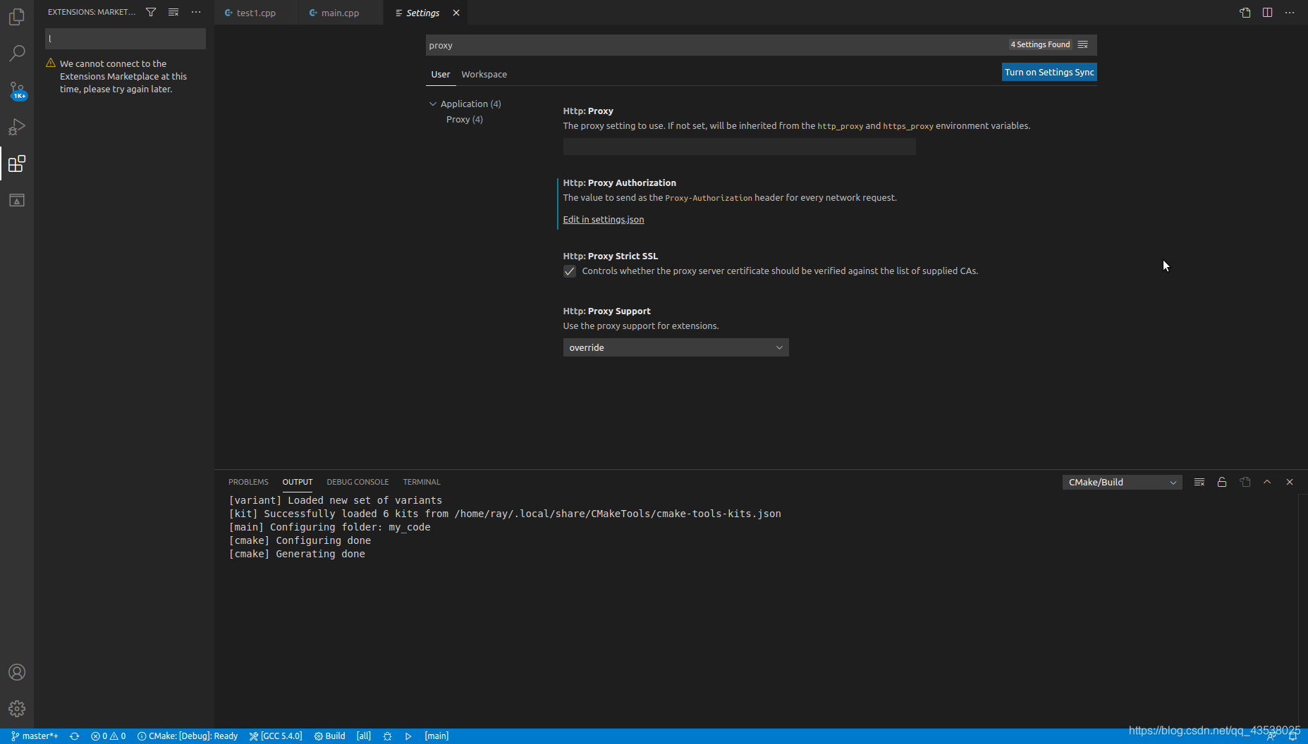Open the Proxy Support override dropdown
Image resolution: width=1308 pixels, height=744 pixels.
675,347
